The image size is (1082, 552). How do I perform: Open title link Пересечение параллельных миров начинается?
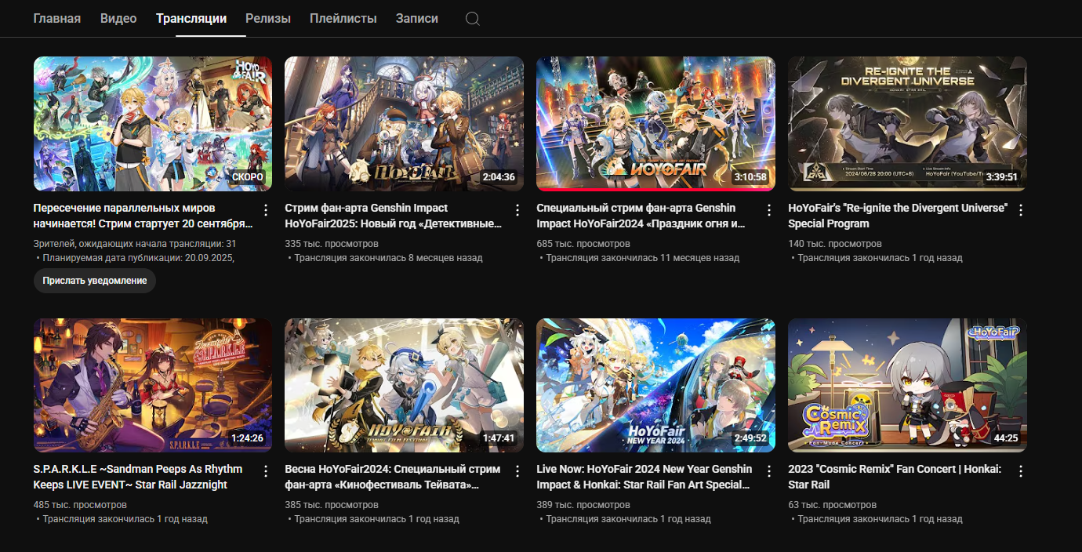coord(143,216)
